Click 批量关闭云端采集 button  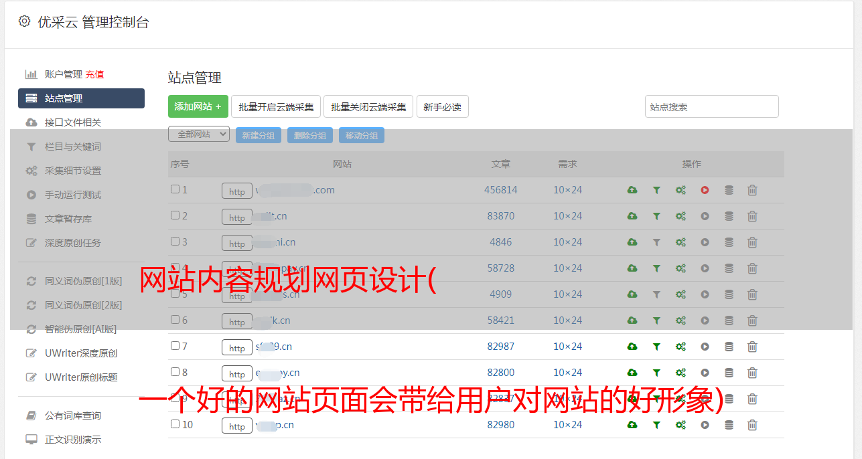[x=368, y=106]
